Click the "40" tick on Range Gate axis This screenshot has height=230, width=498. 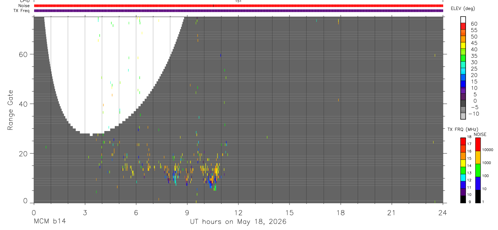pyautogui.click(x=24, y=104)
